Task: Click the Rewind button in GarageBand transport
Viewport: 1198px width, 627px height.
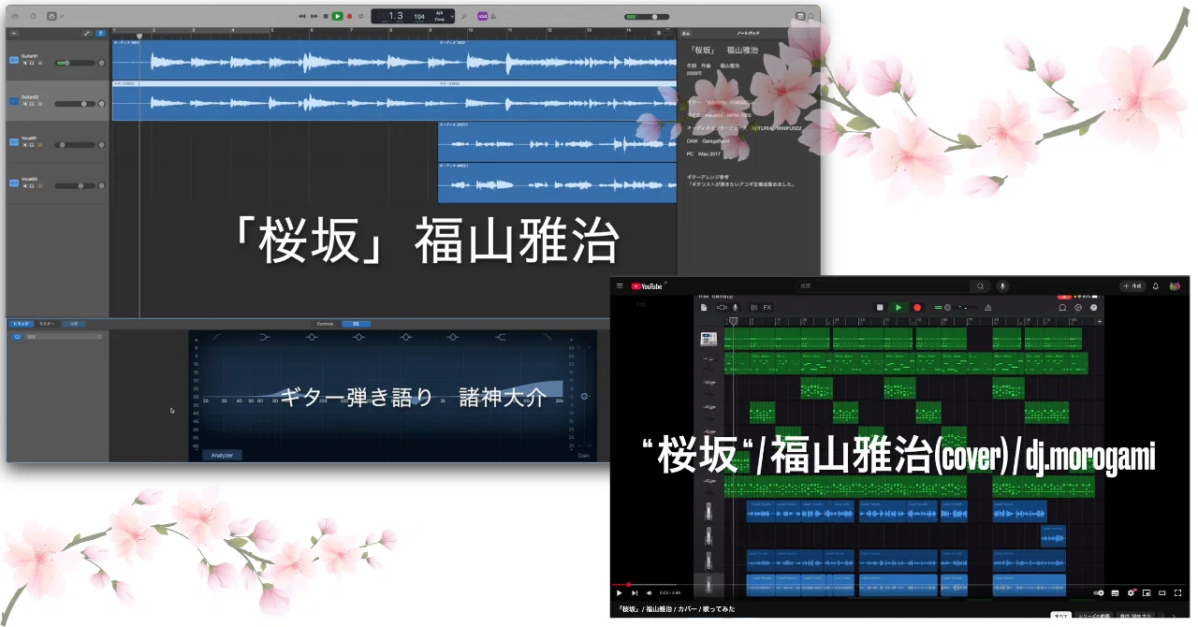Action: click(x=301, y=16)
